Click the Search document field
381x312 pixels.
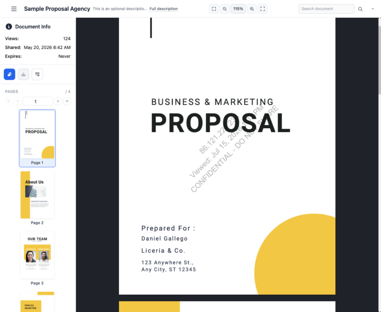(326, 9)
